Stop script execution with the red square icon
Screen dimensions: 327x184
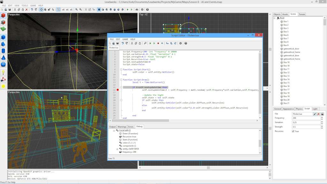pyautogui.click(x=158, y=43)
